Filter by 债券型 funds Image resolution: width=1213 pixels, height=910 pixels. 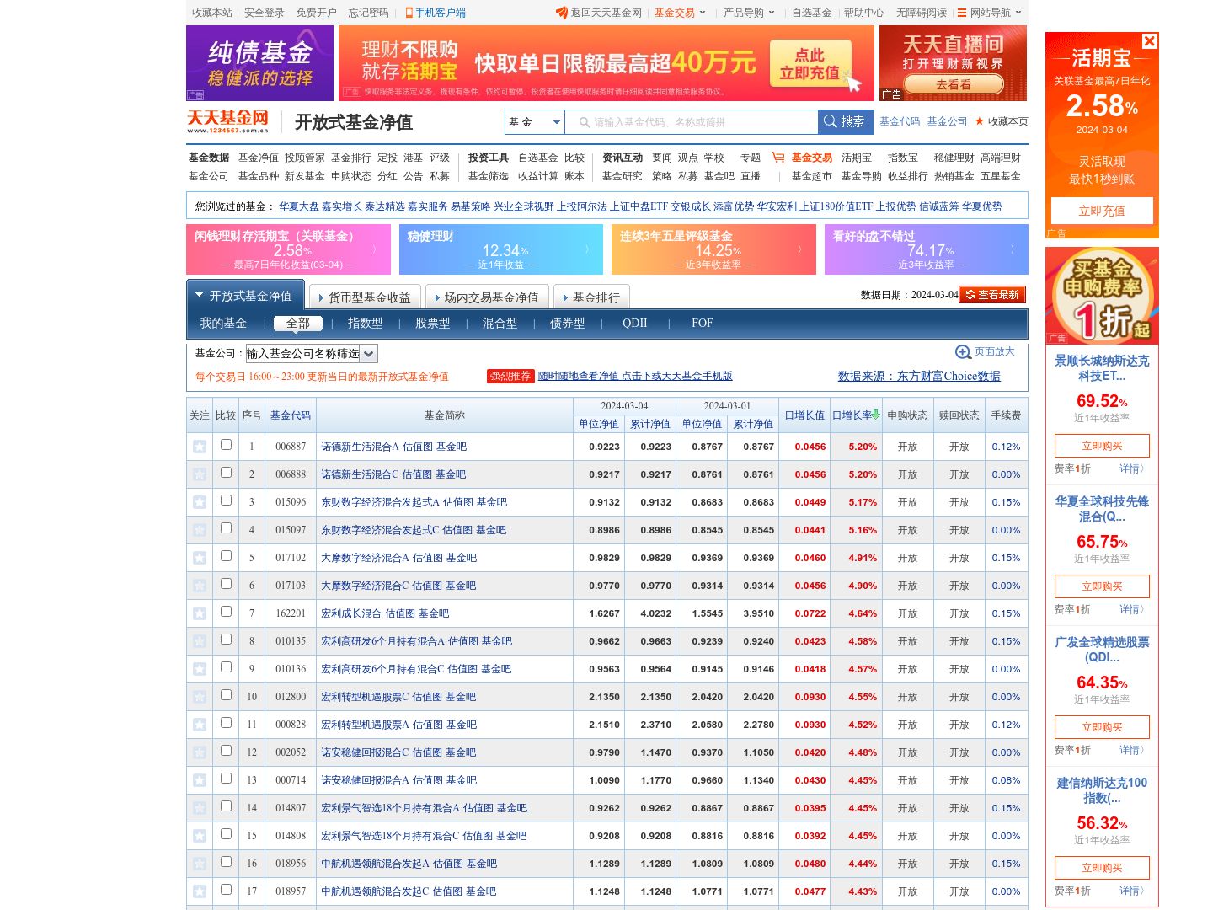point(567,324)
